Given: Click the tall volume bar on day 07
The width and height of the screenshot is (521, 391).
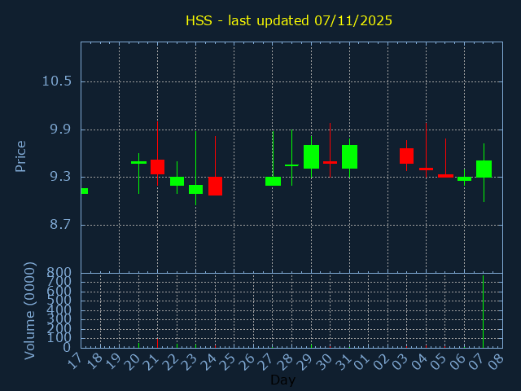Looking at the screenshot, I should [x=483, y=312].
